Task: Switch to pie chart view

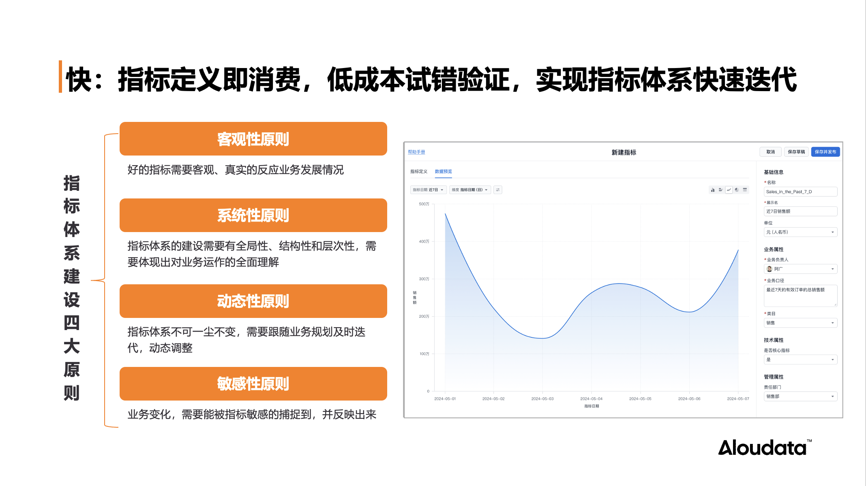Action: pyautogui.click(x=737, y=190)
